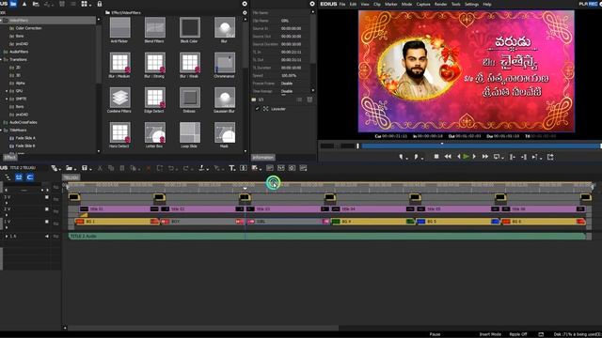The height and width of the screenshot is (338, 602).
Task: Click the green Play button
Action: click(x=467, y=157)
